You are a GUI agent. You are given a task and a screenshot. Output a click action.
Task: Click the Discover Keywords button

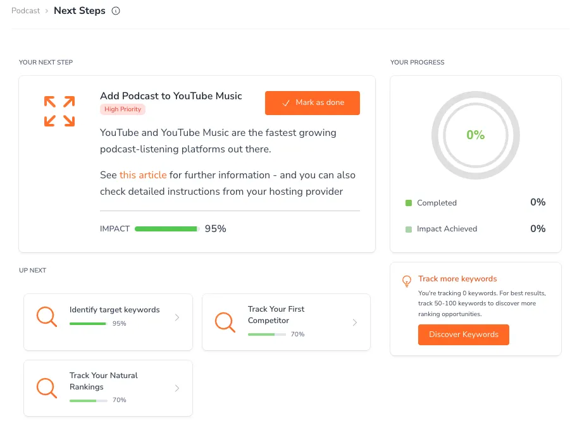[463, 334]
